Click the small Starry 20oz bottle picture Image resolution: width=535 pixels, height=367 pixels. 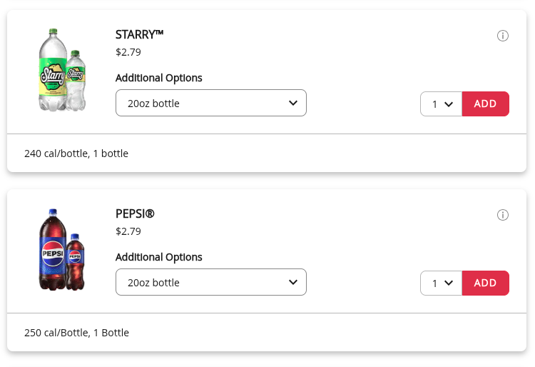pos(76,81)
